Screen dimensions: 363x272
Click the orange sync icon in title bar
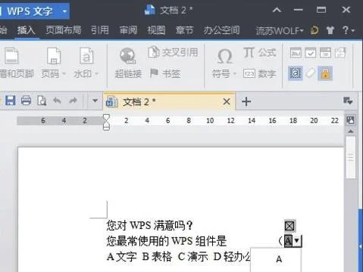coord(314,30)
